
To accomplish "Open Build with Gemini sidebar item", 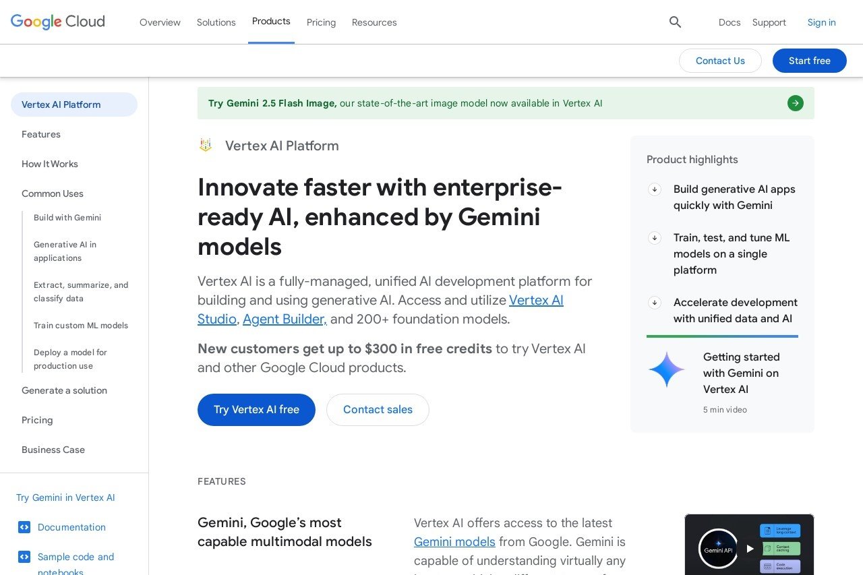I will click(67, 218).
